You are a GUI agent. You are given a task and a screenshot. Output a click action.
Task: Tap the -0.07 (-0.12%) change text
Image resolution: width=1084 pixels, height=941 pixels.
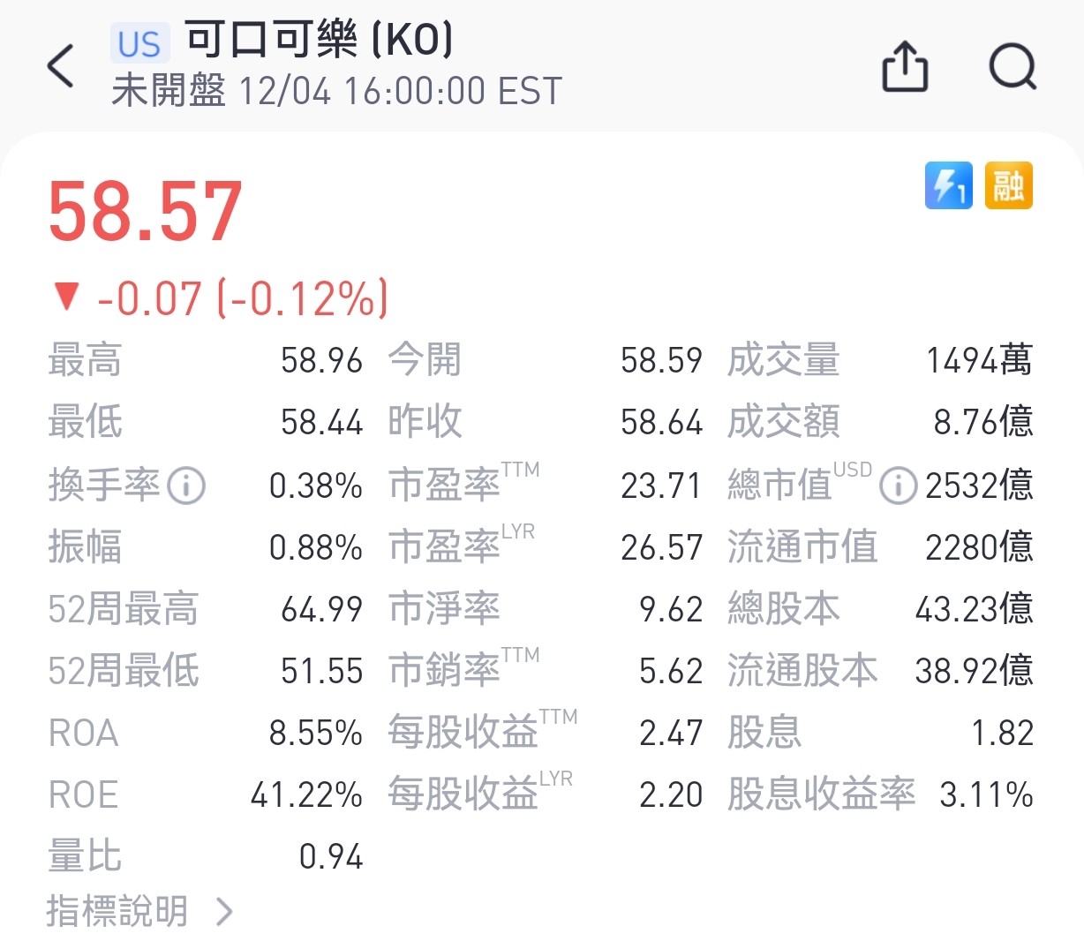tap(243, 298)
